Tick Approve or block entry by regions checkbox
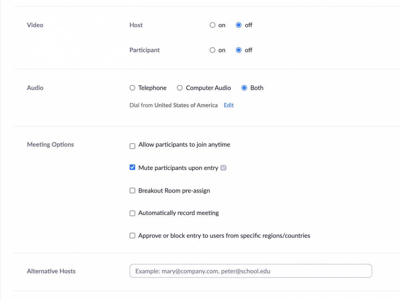 (132, 236)
